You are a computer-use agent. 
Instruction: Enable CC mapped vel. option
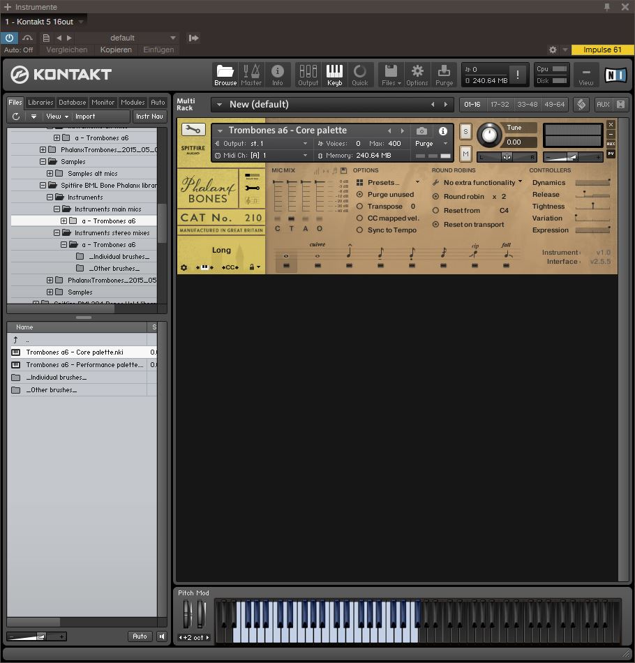(x=360, y=218)
